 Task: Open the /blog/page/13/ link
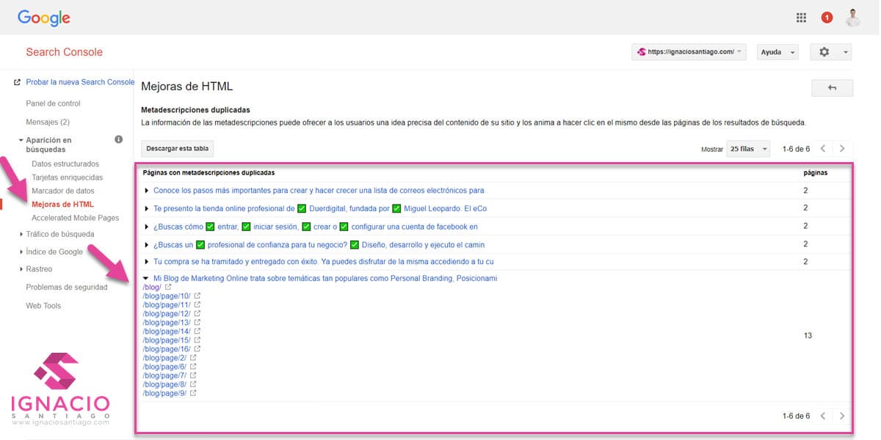tap(167, 323)
